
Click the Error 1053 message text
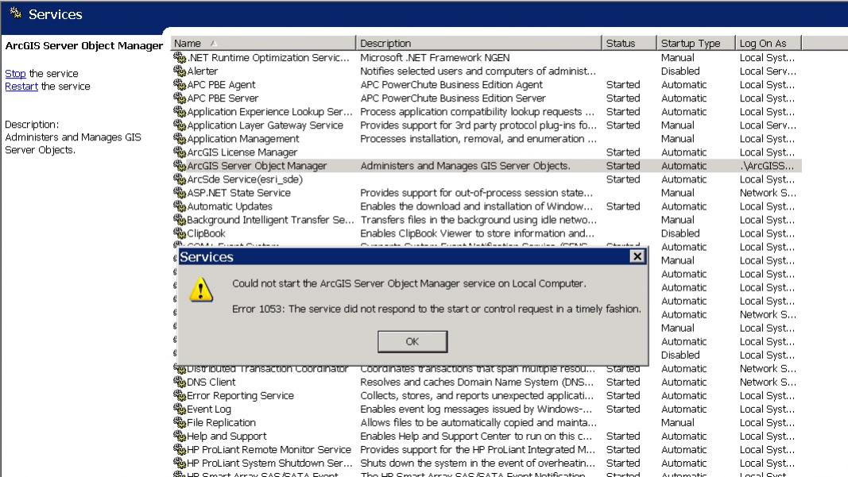point(436,309)
